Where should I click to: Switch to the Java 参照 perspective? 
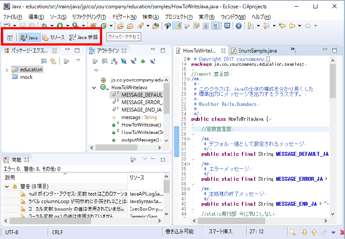pos(84,38)
